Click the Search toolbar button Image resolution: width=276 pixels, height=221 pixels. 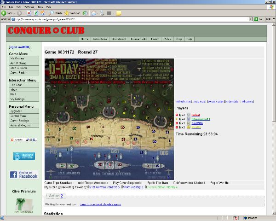tap(55, 13)
